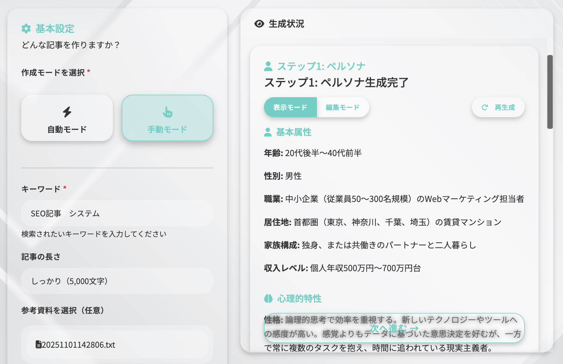Click the document icon on the txt file
Image resolution: width=563 pixels, height=364 pixels.
coord(39,344)
